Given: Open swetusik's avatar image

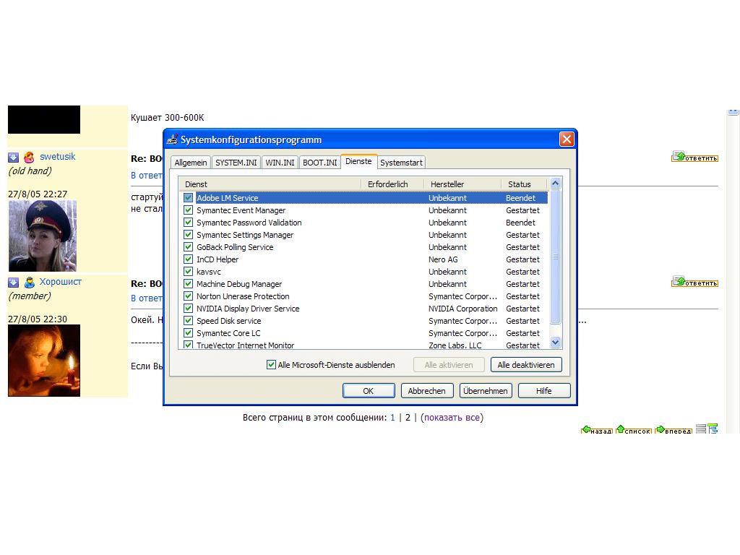Looking at the screenshot, I should point(42,236).
